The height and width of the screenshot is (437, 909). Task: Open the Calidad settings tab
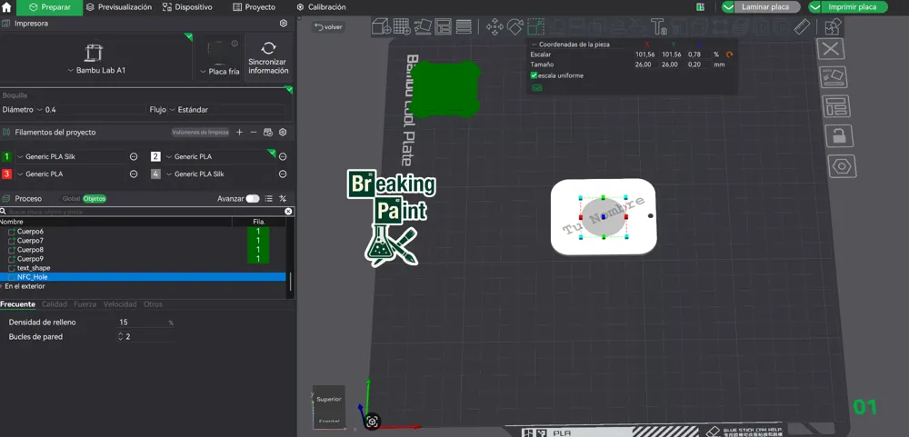pos(55,304)
